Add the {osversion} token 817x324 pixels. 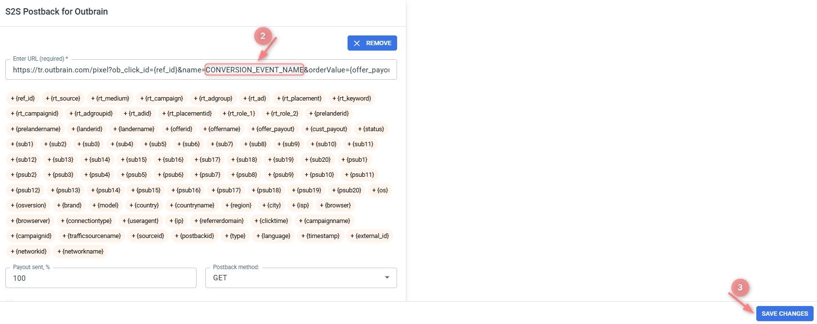tap(29, 205)
